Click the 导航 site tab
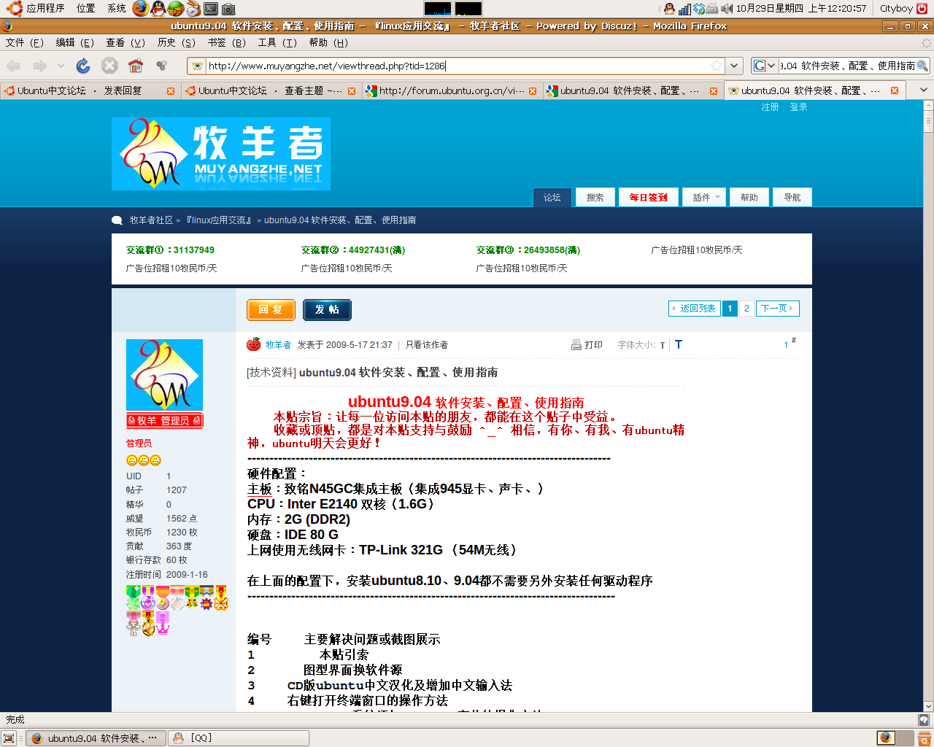934x747 pixels. pos(792,197)
